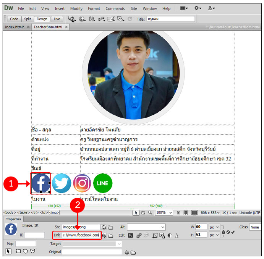Switch to the index.html document tab

click(15, 27)
